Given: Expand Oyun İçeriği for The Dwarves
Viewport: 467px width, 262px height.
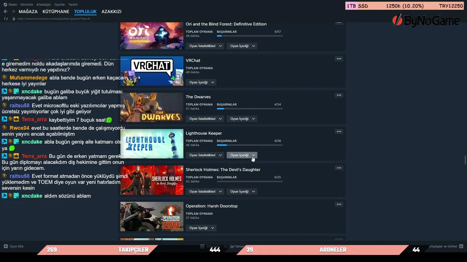Looking at the screenshot, I should [x=242, y=119].
